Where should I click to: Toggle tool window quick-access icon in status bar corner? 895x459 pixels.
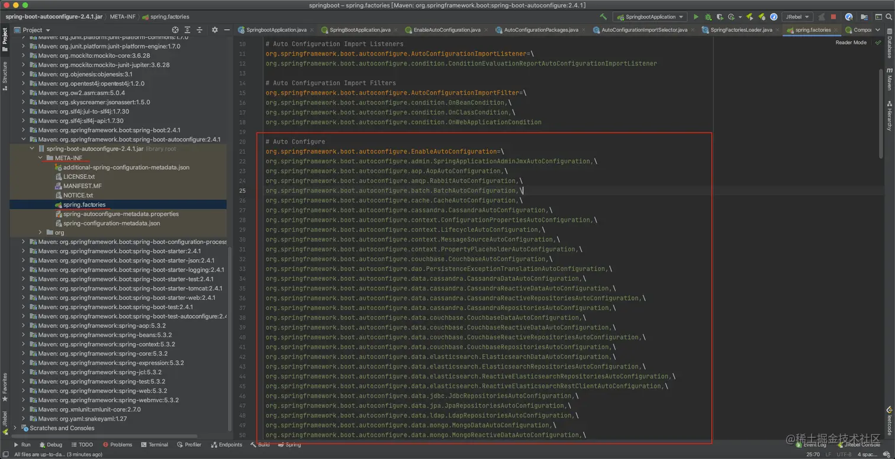point(5,454)
